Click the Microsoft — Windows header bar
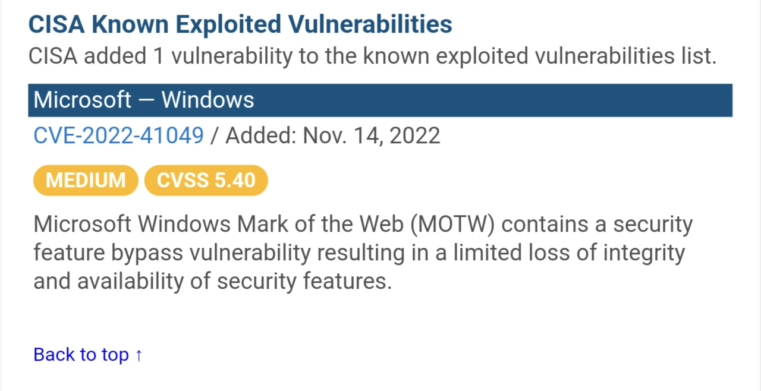Screen dimensions: 761x391 pyautogui.click(x=380, y=100)
